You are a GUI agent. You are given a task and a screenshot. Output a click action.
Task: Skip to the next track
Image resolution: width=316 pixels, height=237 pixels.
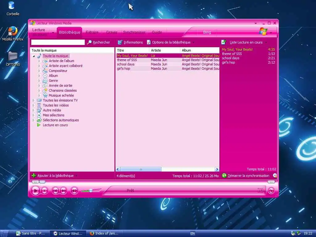click(63, 191)
